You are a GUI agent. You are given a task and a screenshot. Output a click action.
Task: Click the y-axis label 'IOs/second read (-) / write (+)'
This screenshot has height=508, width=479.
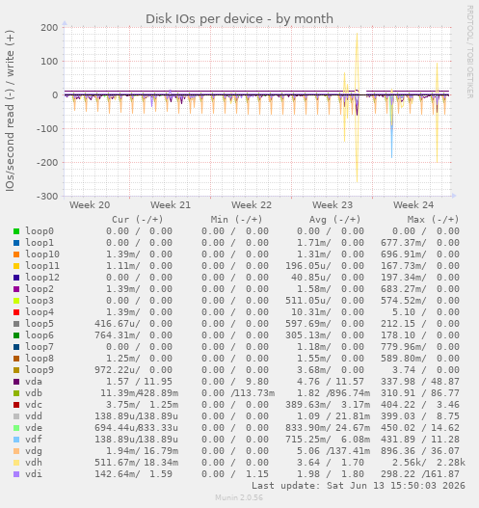click(x=10, y=111)
